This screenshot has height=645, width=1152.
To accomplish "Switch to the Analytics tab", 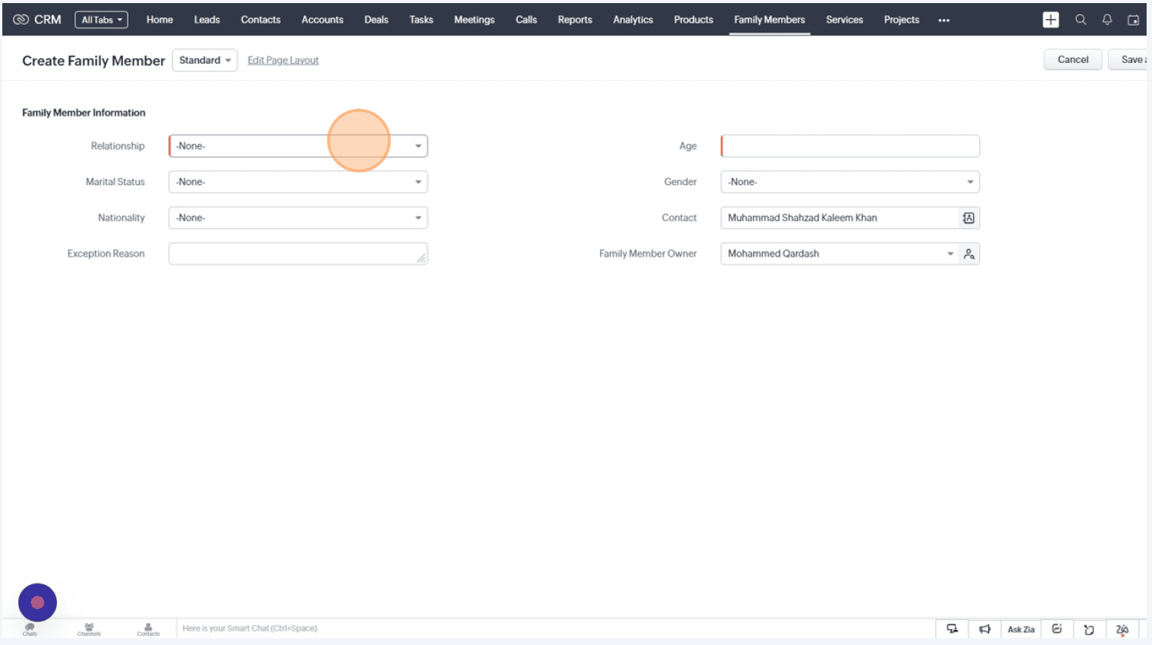I will tap(632, 20).
